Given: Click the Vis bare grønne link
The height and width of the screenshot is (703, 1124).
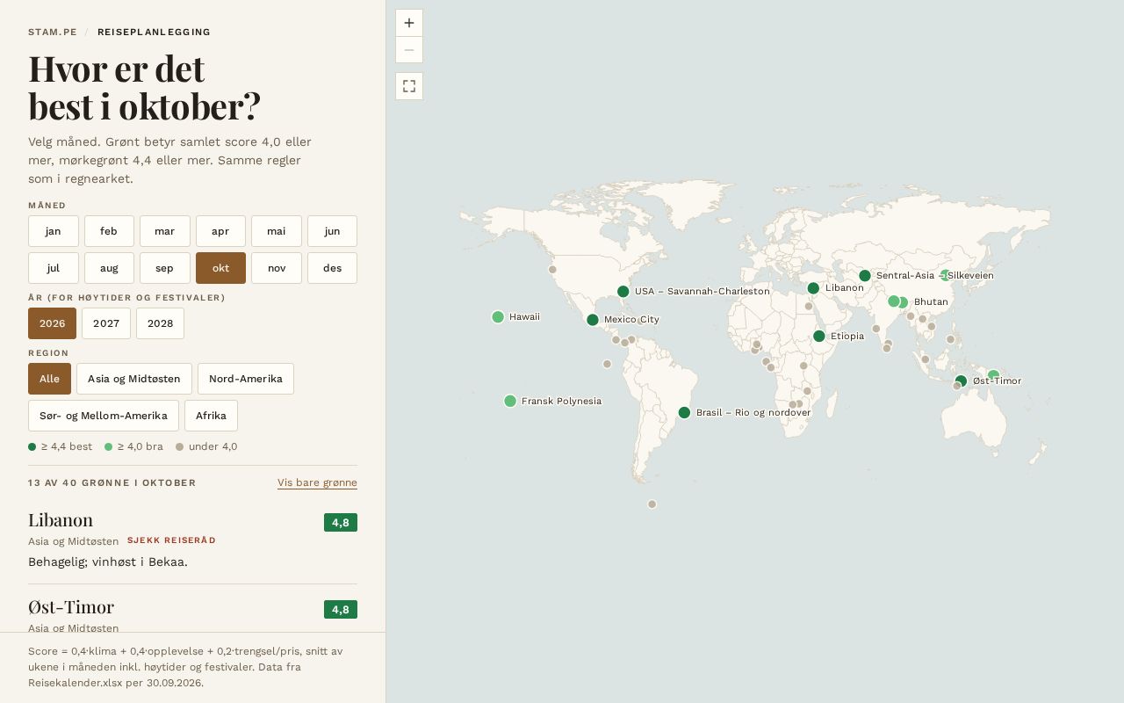Looking at the screenshot, I should (x=317, y=482).
